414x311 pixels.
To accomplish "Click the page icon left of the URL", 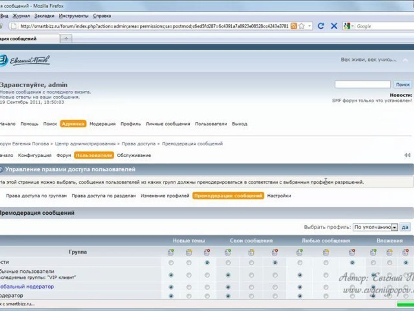I will click(13, 26).
